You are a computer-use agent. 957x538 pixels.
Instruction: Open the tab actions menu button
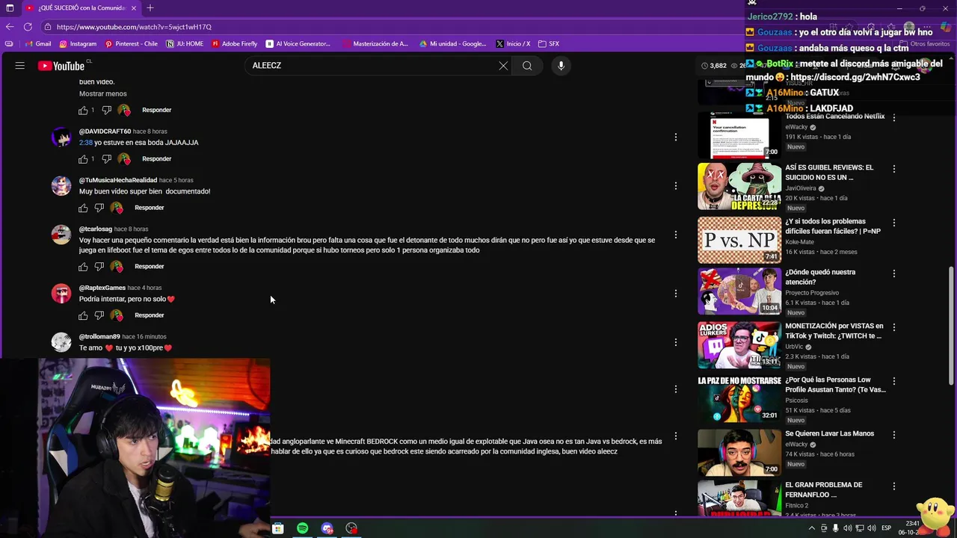click(x=10, y=8)
